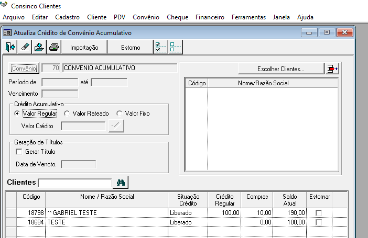Open the Cliente menu
368x238 pixels.
pyautogui.click(x=96, y=17)
